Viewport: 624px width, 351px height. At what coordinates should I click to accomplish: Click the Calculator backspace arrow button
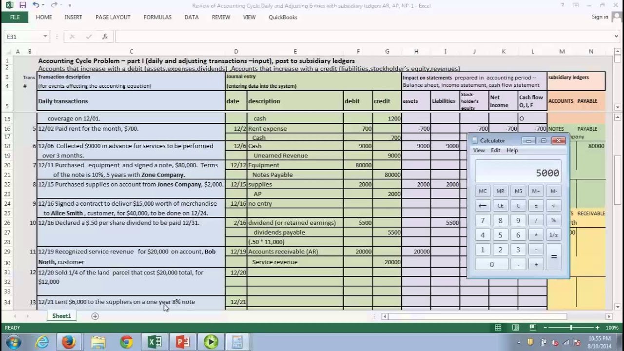(x=483, y=206)
